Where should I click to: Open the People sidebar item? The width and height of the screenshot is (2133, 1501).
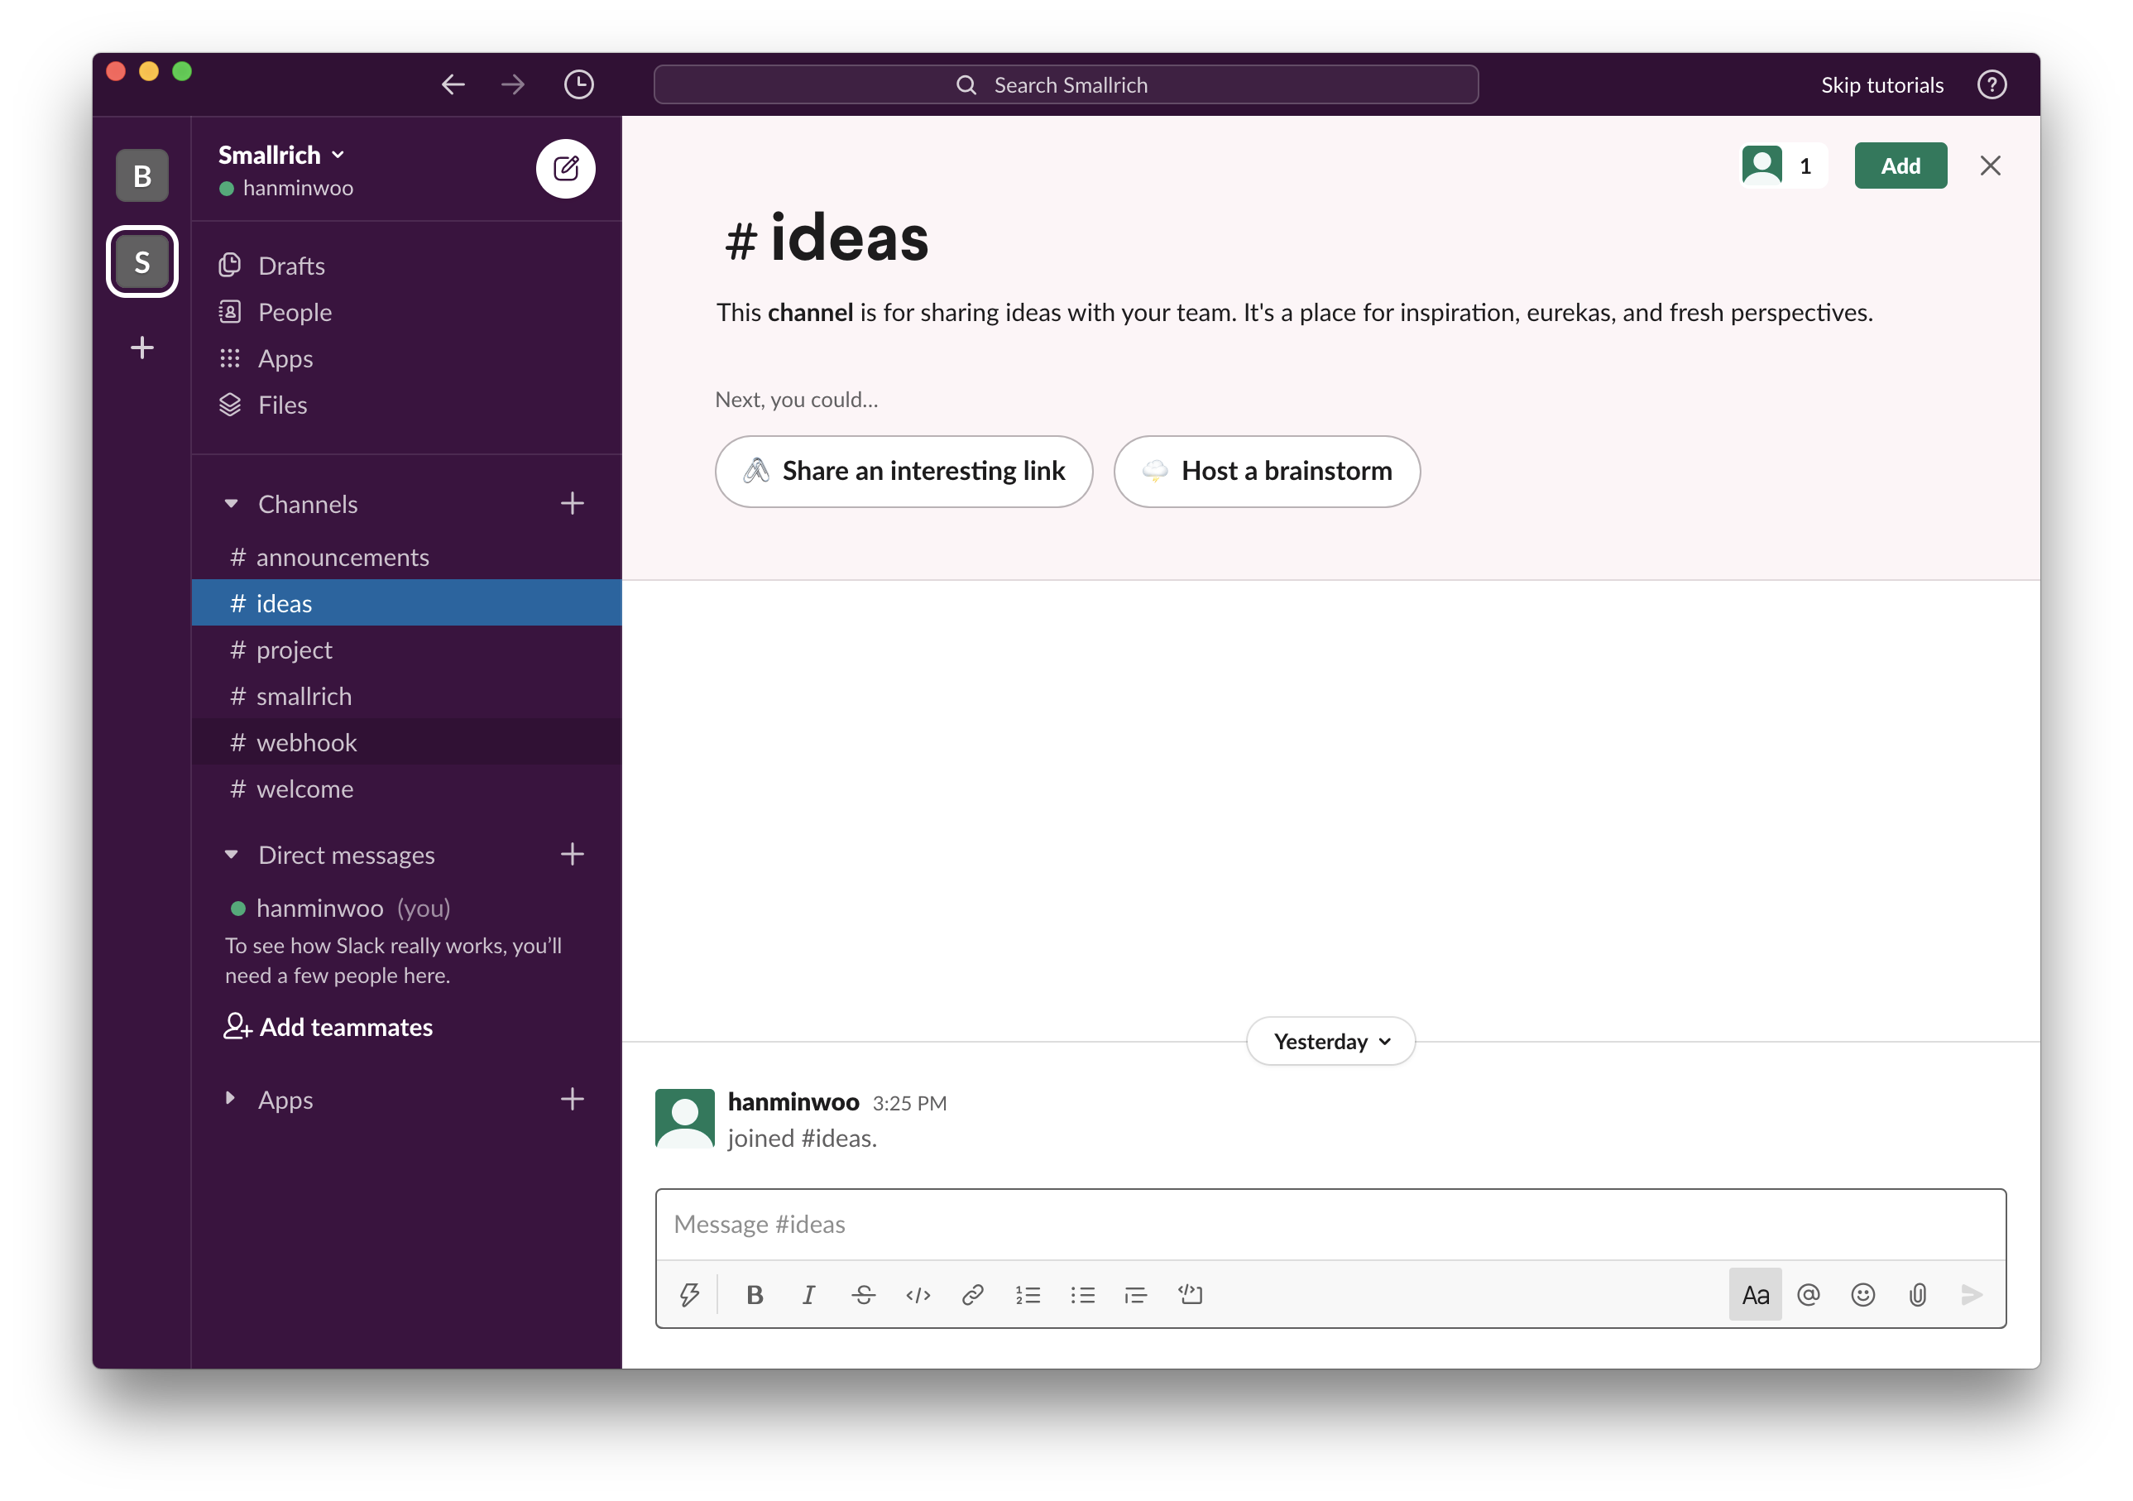[x=295, y=312]
